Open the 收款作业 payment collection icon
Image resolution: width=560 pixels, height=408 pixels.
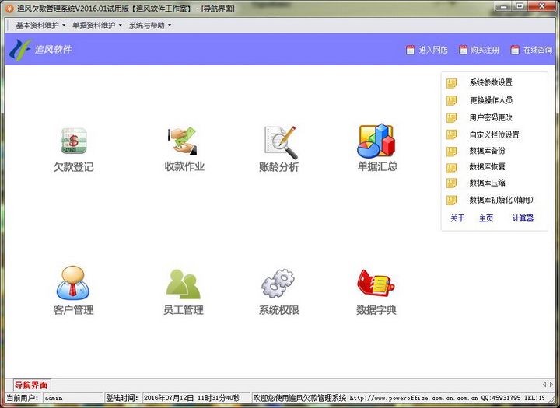[183, 141]
